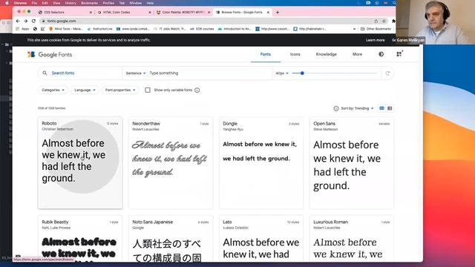
Task: Toggle the dark theme icon
Action: click(381, 54)
